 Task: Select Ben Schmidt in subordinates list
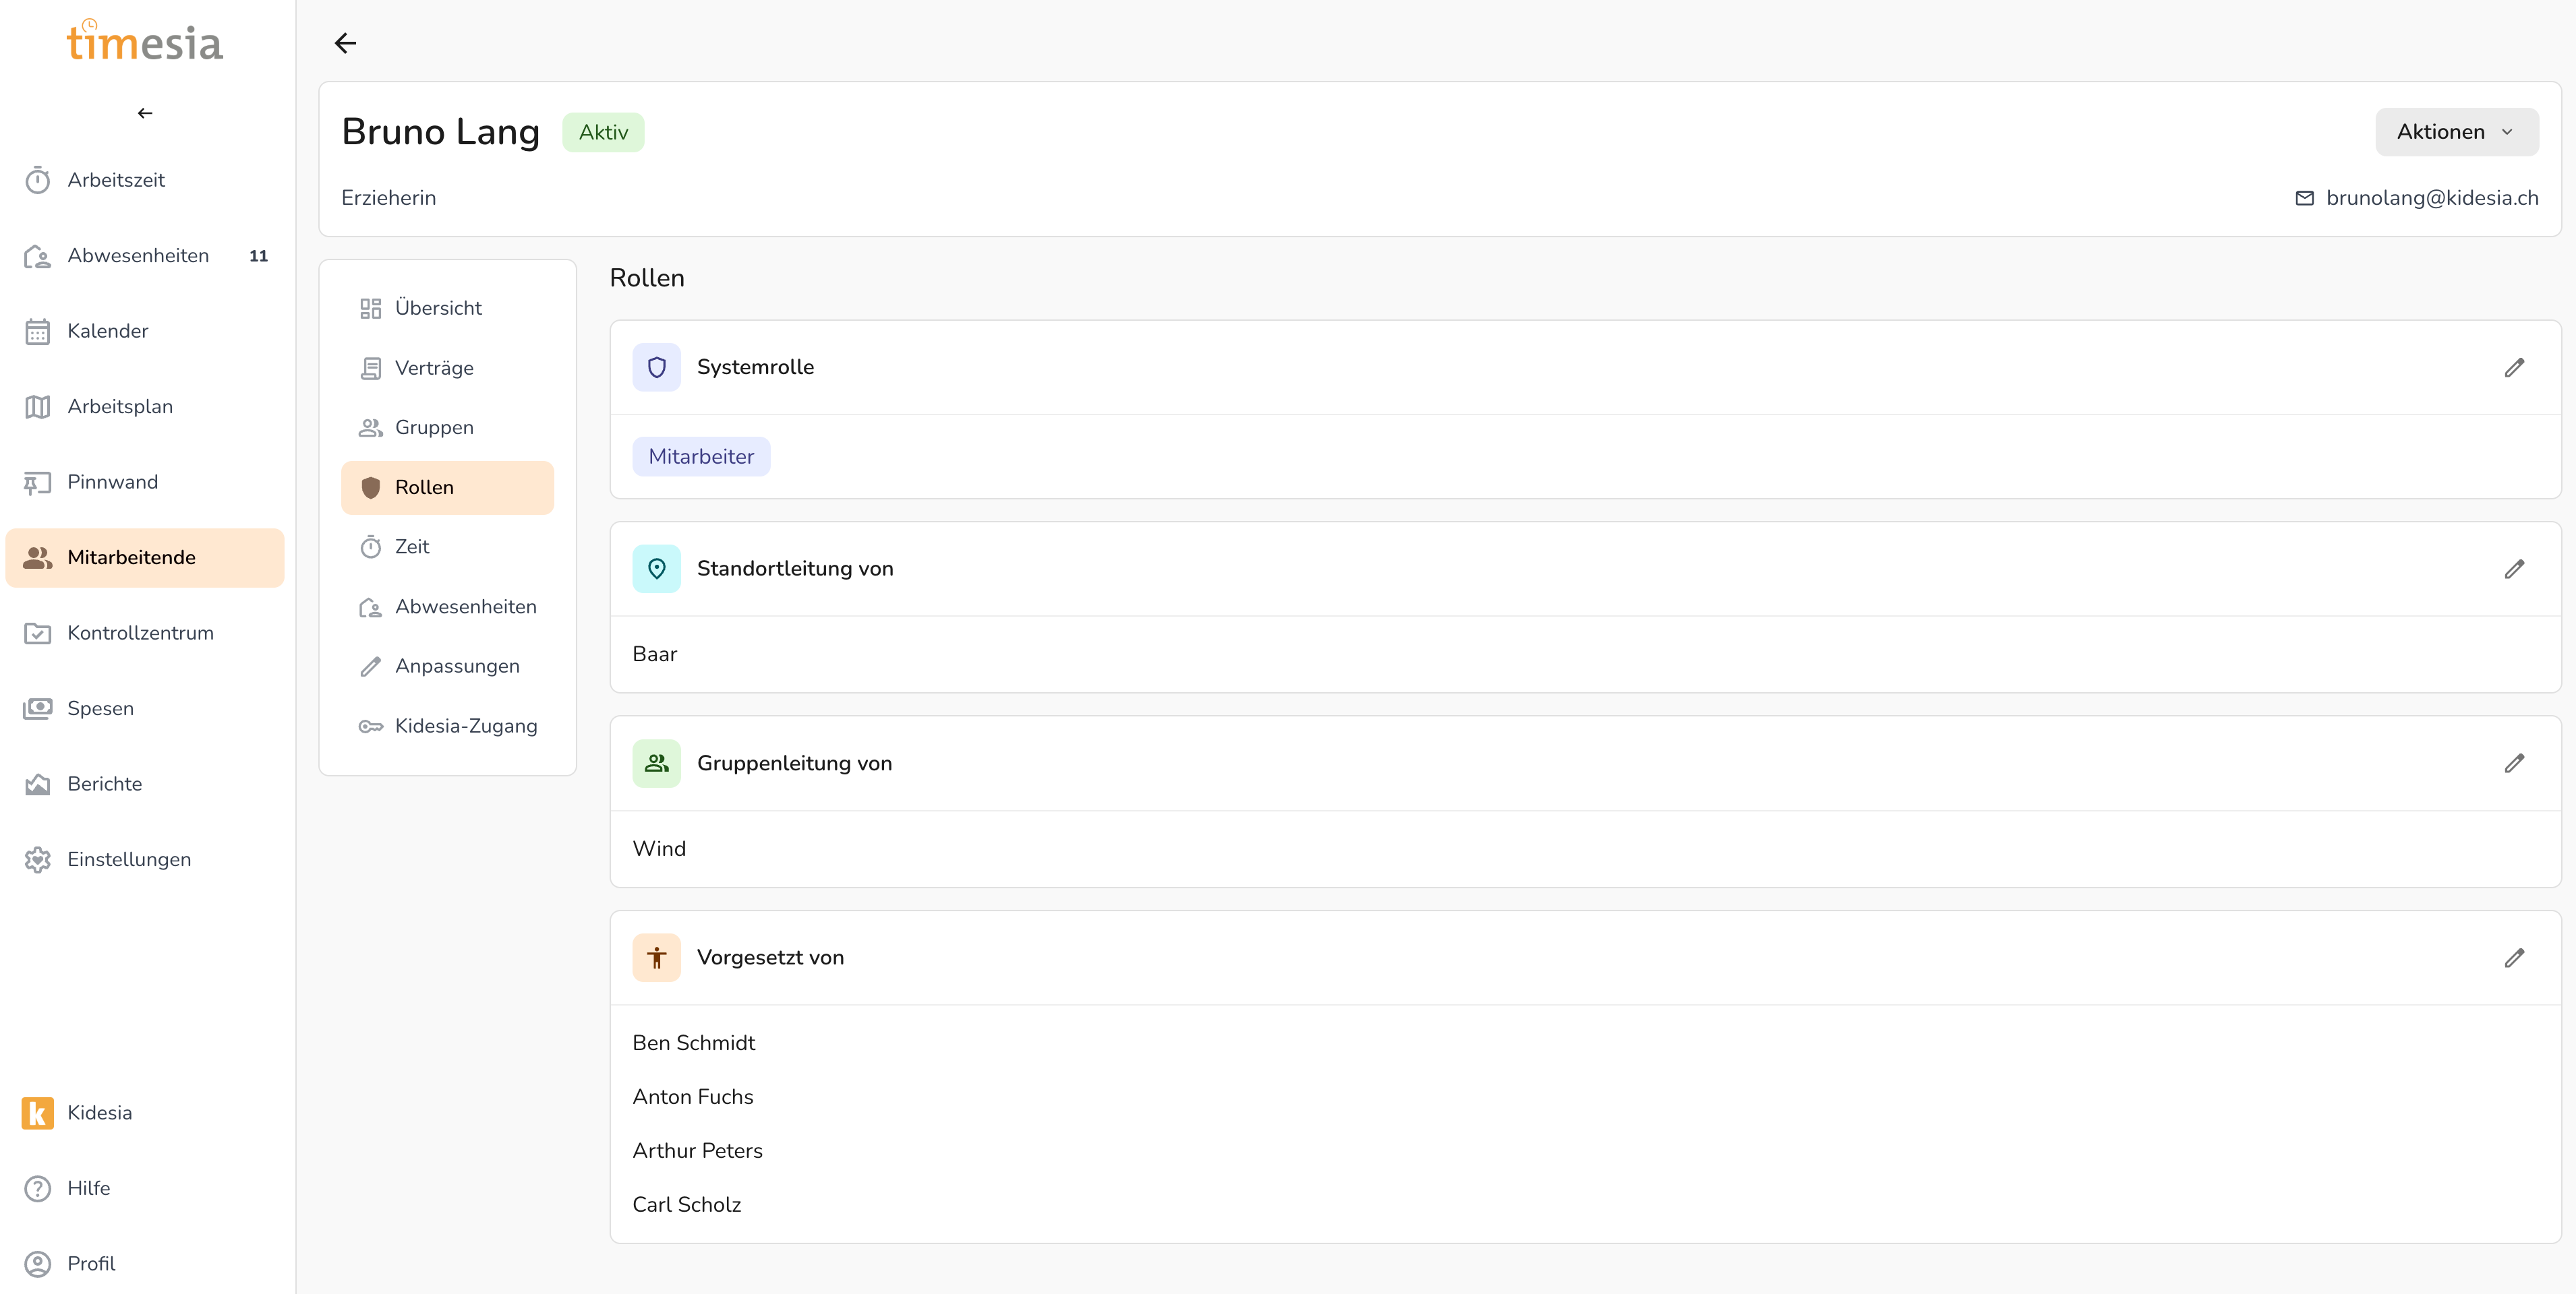pos(693,1042)
